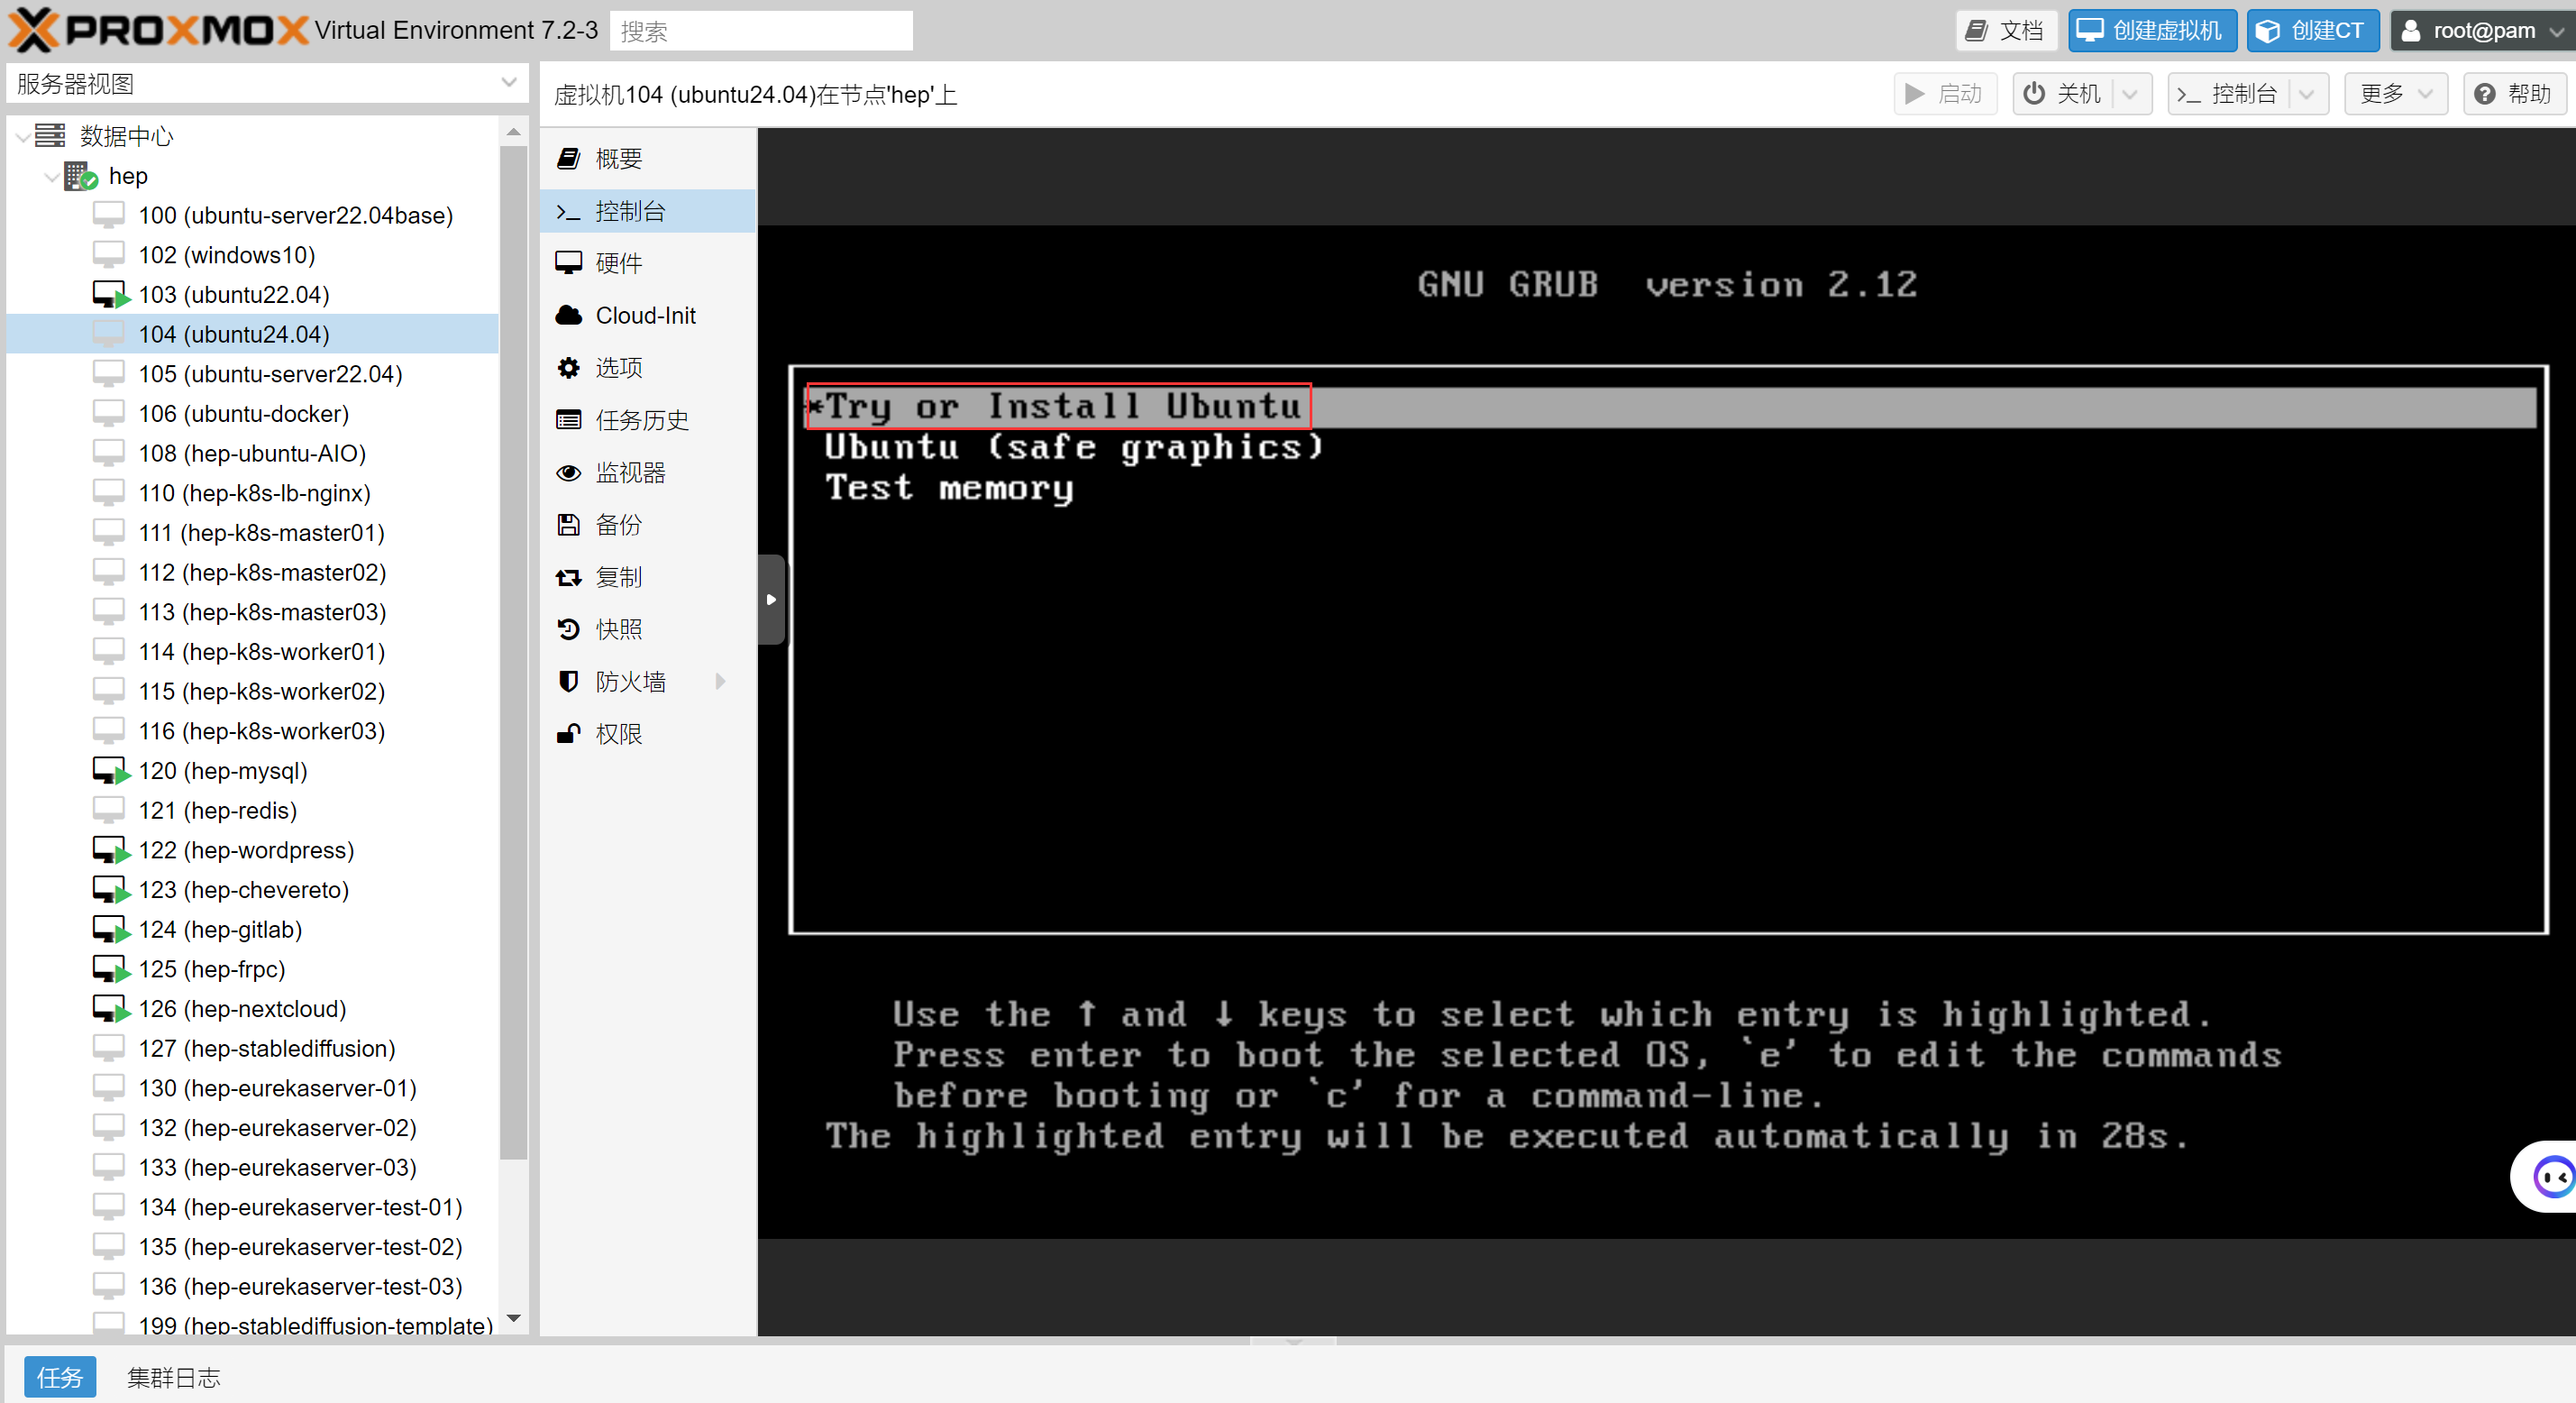The height and width of the screenshot is (1403, 2576).
Task: Click the 数据中心 server icon
Action: 50,135
